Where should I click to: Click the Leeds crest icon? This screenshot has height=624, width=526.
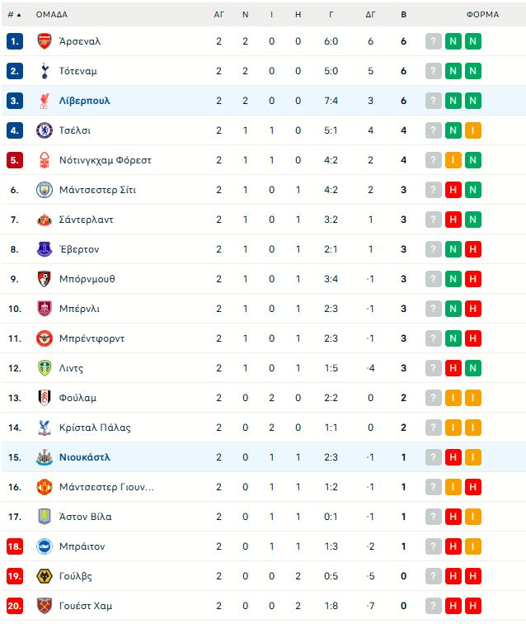click(x=45, y=368)
